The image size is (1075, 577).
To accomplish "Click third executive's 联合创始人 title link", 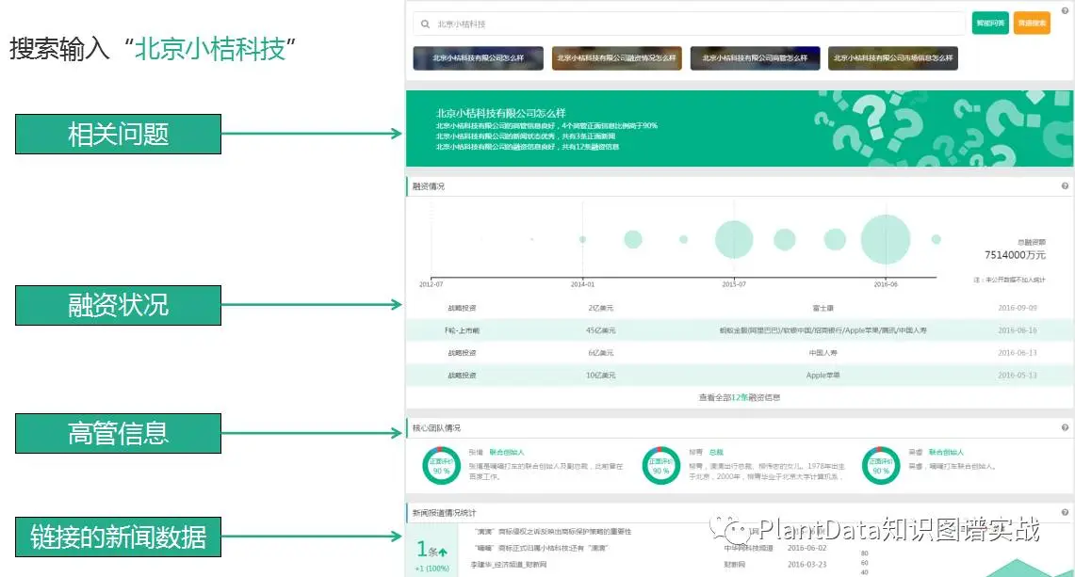I will pos(946,452).
